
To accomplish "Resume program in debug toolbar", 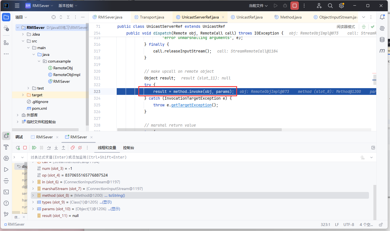I will [34, 148].
